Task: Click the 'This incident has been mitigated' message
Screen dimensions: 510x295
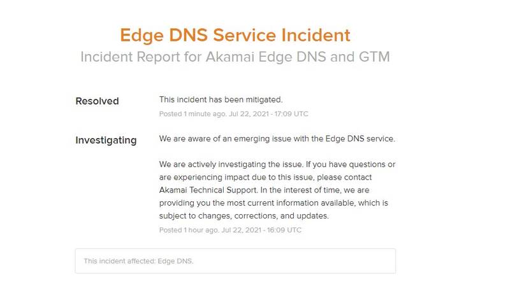Action: coord(221,99)
